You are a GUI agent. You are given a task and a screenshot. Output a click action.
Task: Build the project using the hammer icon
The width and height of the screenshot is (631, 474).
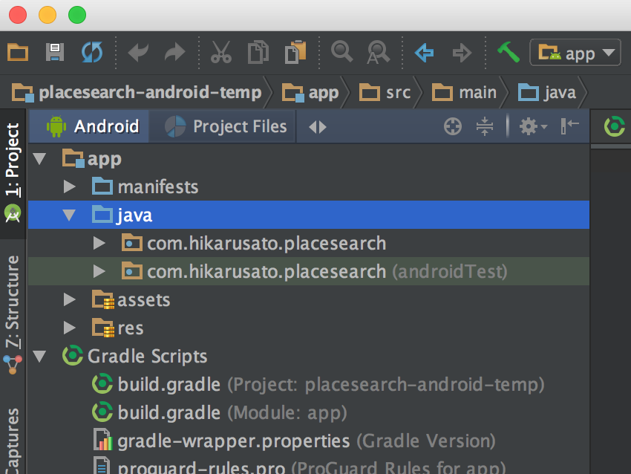[x=508, y=53]
